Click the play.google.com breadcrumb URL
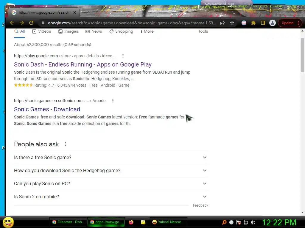Viewport: 305px width, 228px height. (x=65, y=56)
